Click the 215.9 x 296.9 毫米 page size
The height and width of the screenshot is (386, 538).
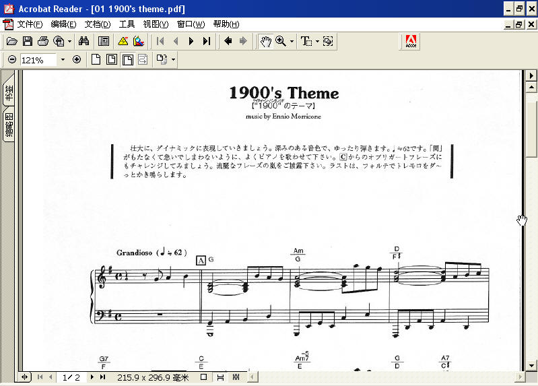click(x=153, y=377)
